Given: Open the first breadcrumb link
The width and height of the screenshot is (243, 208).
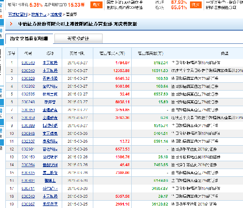Looking at the screenshot, I should click(x=17, y=15).
